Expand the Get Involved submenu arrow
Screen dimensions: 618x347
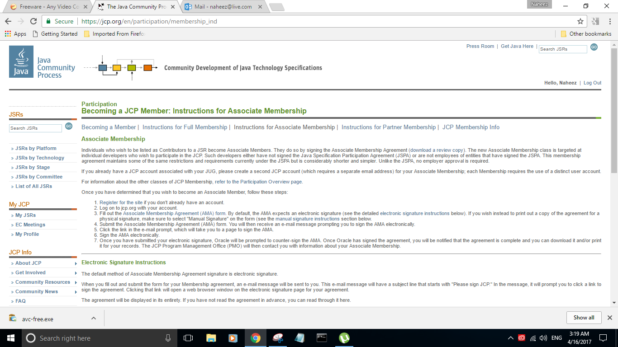[x=76, y=273]
